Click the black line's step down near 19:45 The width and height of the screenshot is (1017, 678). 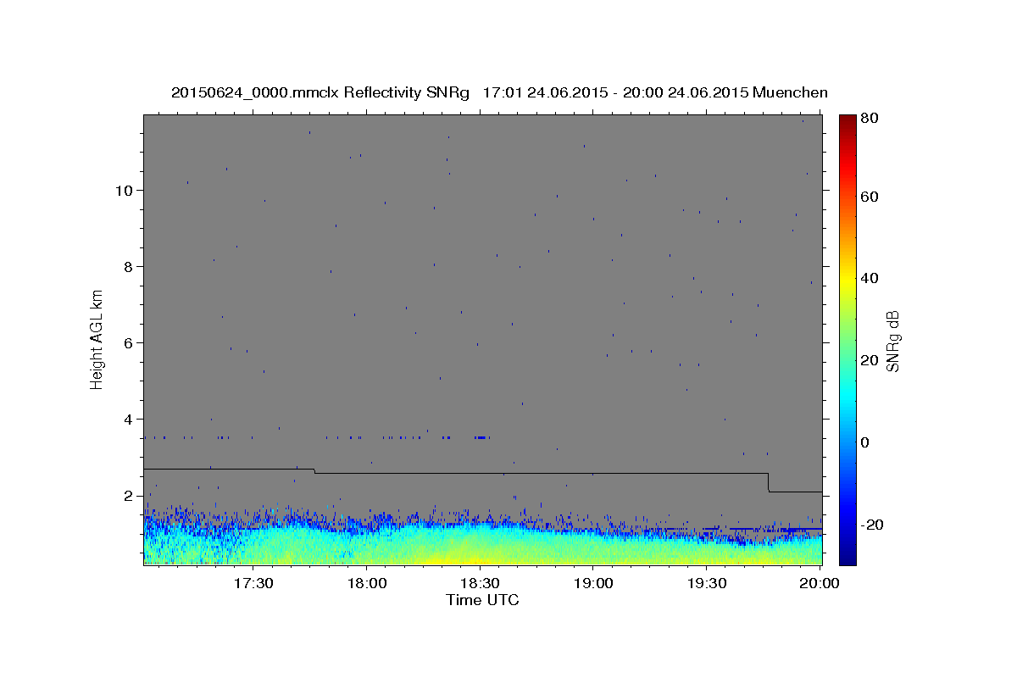click(x=769, y=482)
